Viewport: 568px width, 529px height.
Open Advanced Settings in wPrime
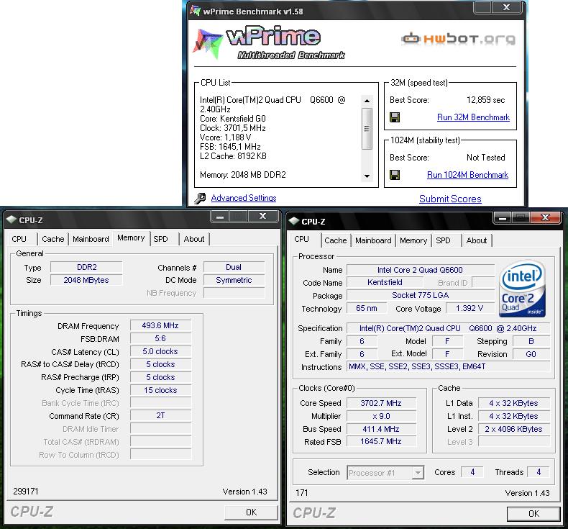pyautogui.click(x=244, y=198)
